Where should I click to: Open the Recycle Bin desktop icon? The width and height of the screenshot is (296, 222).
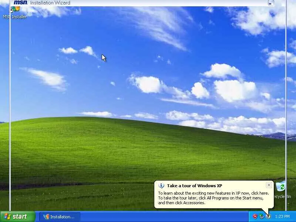click(282, 190)
